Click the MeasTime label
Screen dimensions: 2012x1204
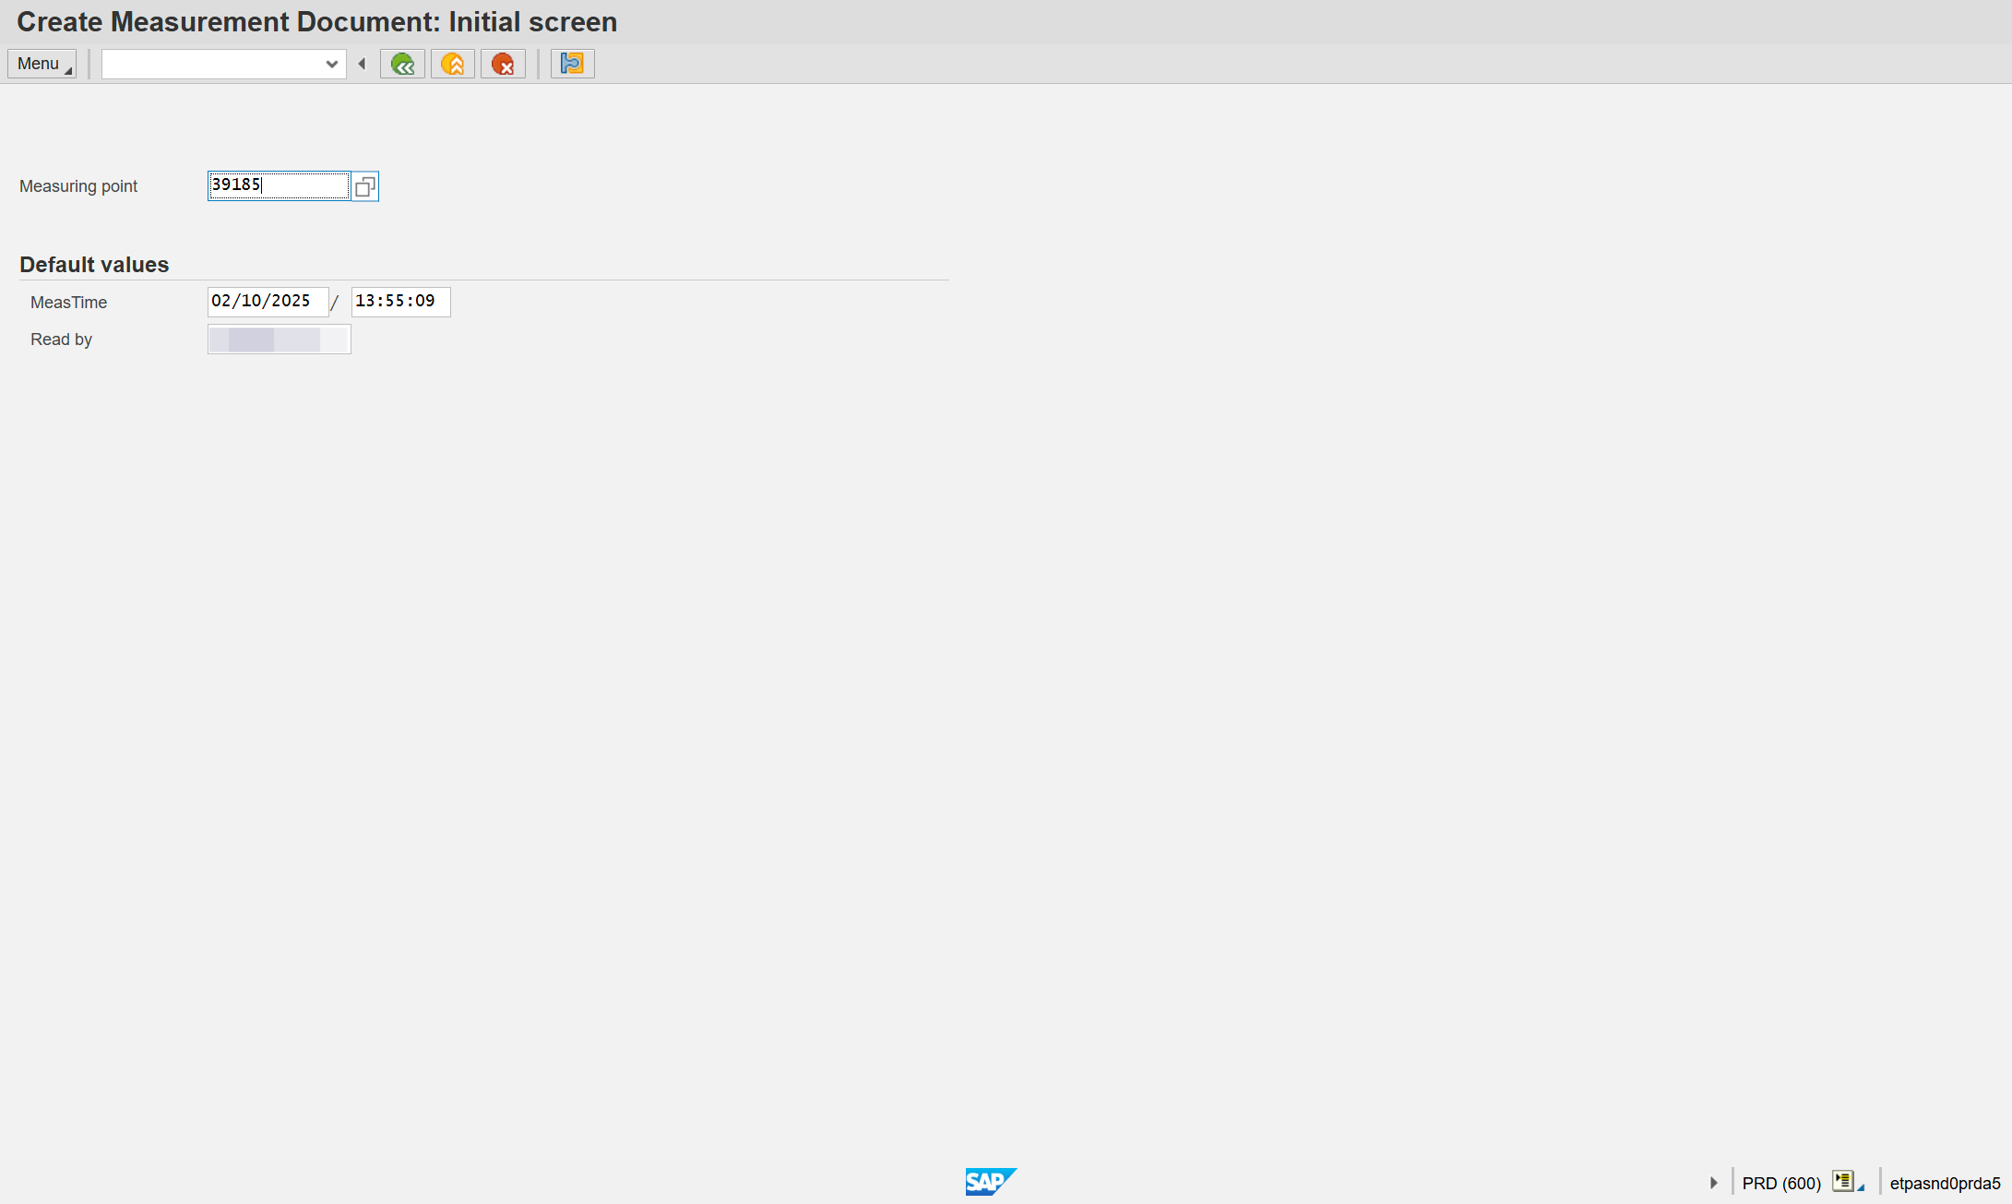68,303
